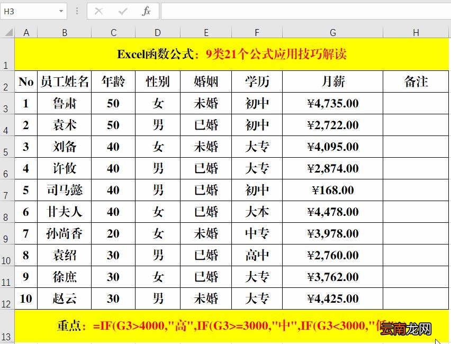Click the Insert Function fx icon
Viewport: 451px width, 344px height.
pos(146,11)
